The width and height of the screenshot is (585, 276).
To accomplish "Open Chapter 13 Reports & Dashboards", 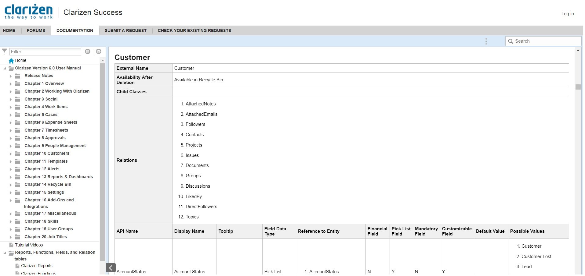I will click(59, 177).
